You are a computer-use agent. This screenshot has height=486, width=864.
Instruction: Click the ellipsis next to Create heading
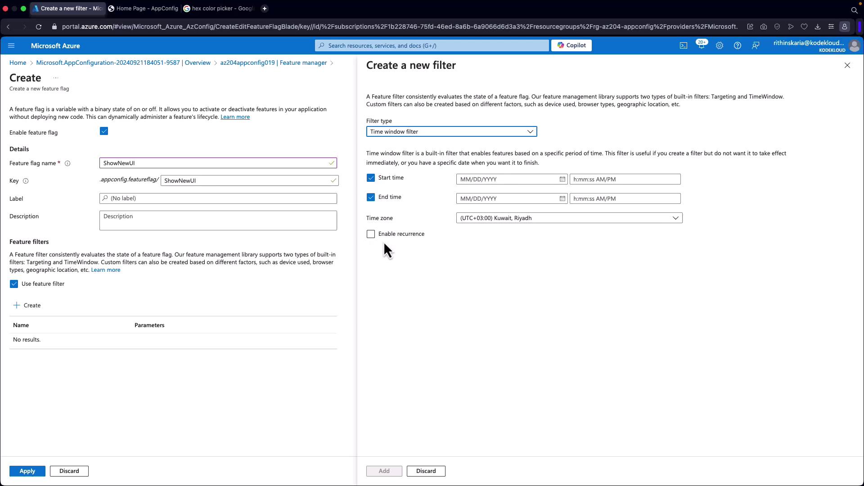[x=56, y=78]
